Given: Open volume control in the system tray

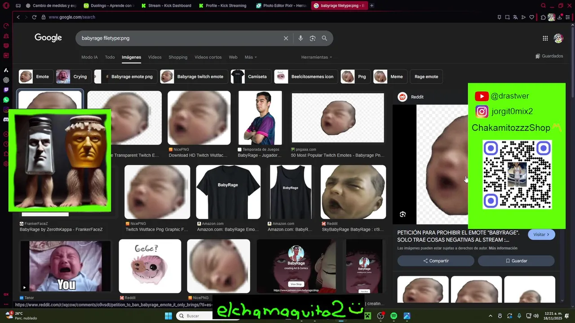Looking at the screenshot, I should click(536, 316).
